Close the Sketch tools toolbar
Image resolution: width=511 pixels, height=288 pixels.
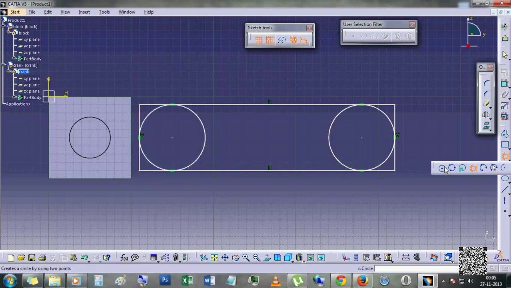click(x=309, y=28)
